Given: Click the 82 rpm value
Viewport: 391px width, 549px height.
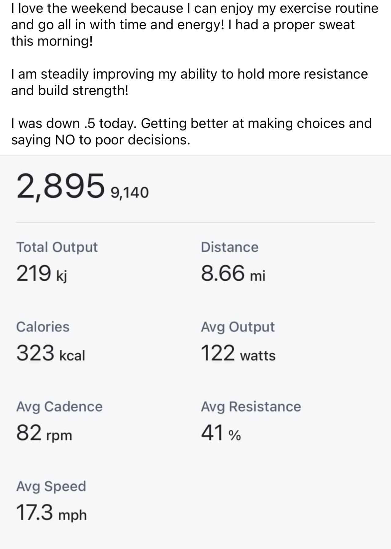Looking at the screenshot, I should coord(44,433).
